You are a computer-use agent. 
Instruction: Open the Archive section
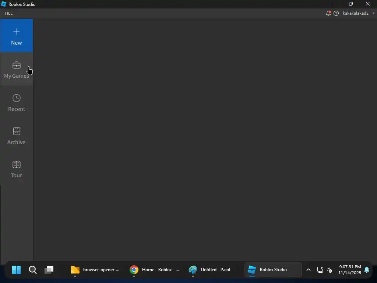point(16,136)
